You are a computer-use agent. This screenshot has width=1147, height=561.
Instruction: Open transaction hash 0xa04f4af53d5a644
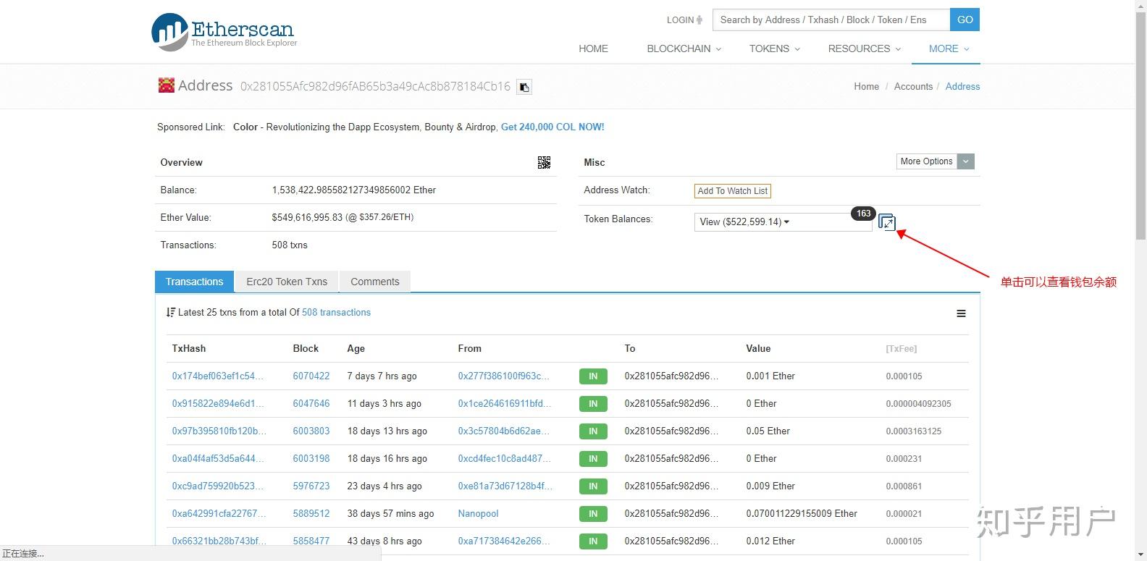(x=218, y=458)
